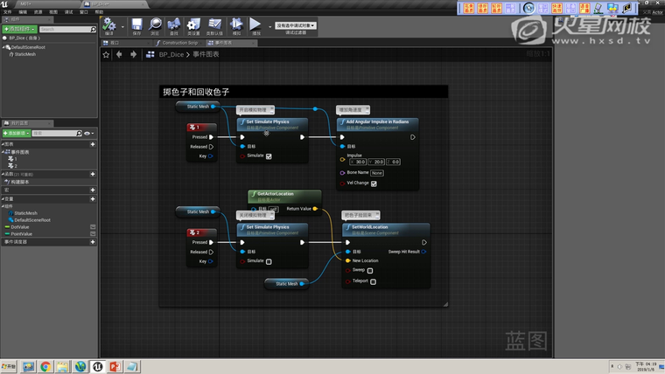Open Find (浏览) magnifier in toolbar

[x=155, y=25]
